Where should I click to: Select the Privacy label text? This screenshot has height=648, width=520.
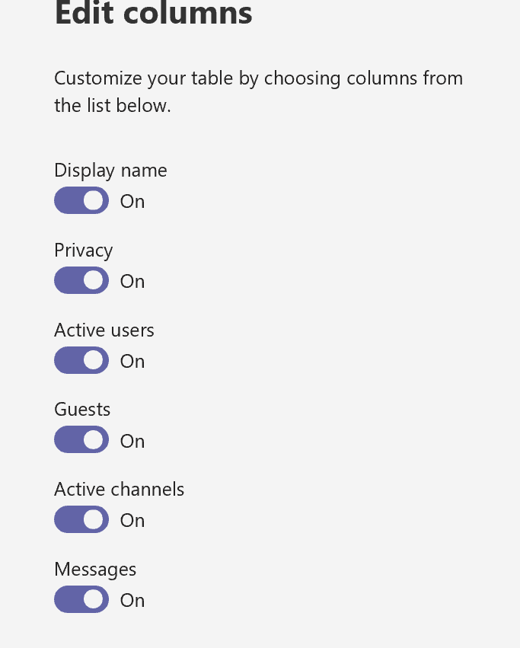[x=83, y=251]
